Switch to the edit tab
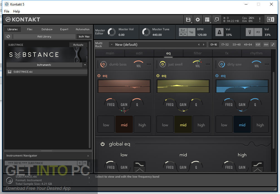This screenshot has height=194, width=280. point(139,53)
